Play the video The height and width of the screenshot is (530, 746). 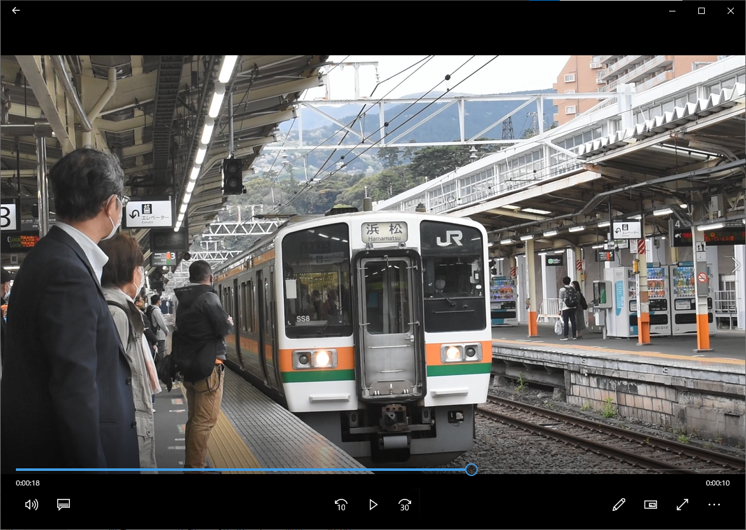(x=373, y=505)
